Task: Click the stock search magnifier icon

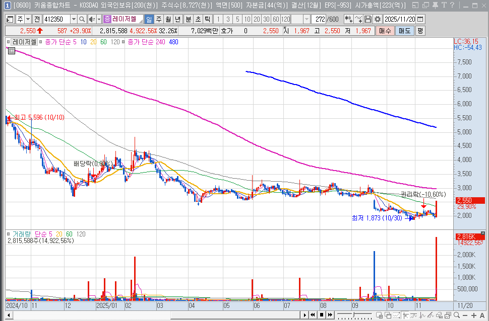Action: point(82,19)
